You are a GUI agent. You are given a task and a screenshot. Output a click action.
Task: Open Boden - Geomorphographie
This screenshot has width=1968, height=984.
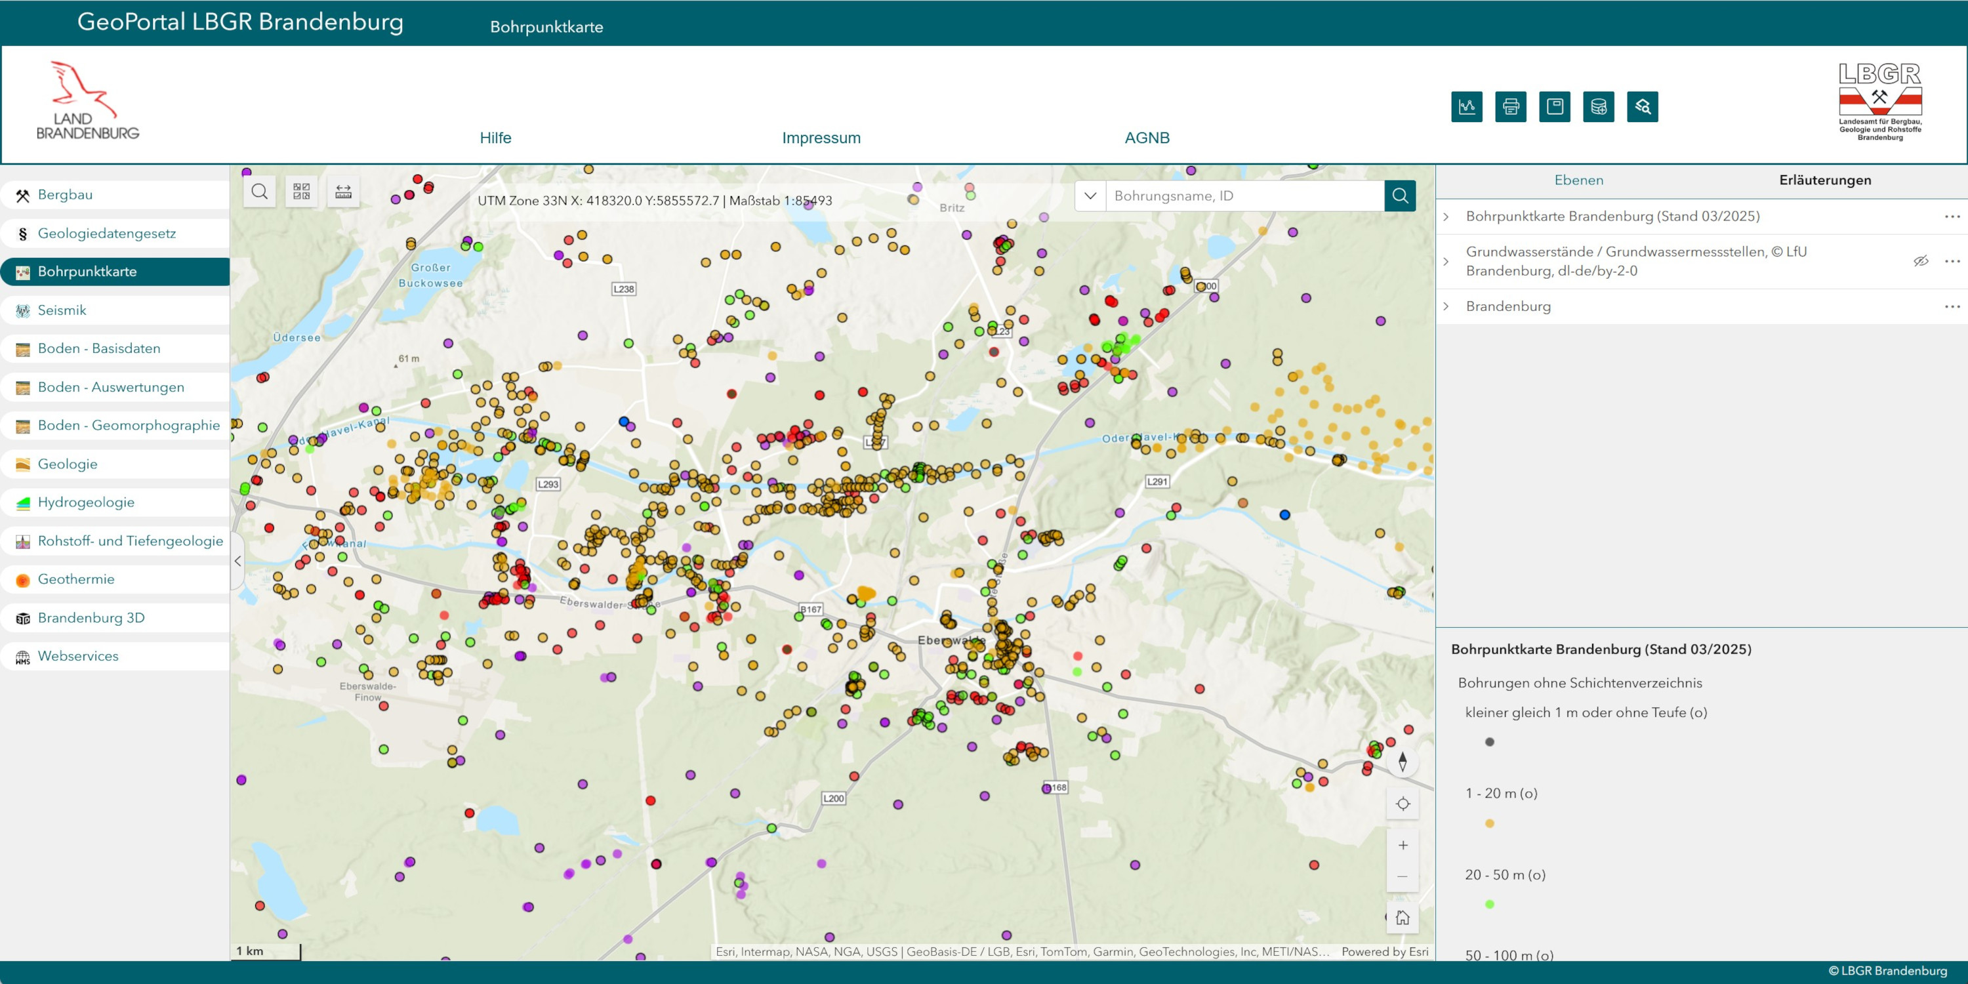click(x=115, y=426)
